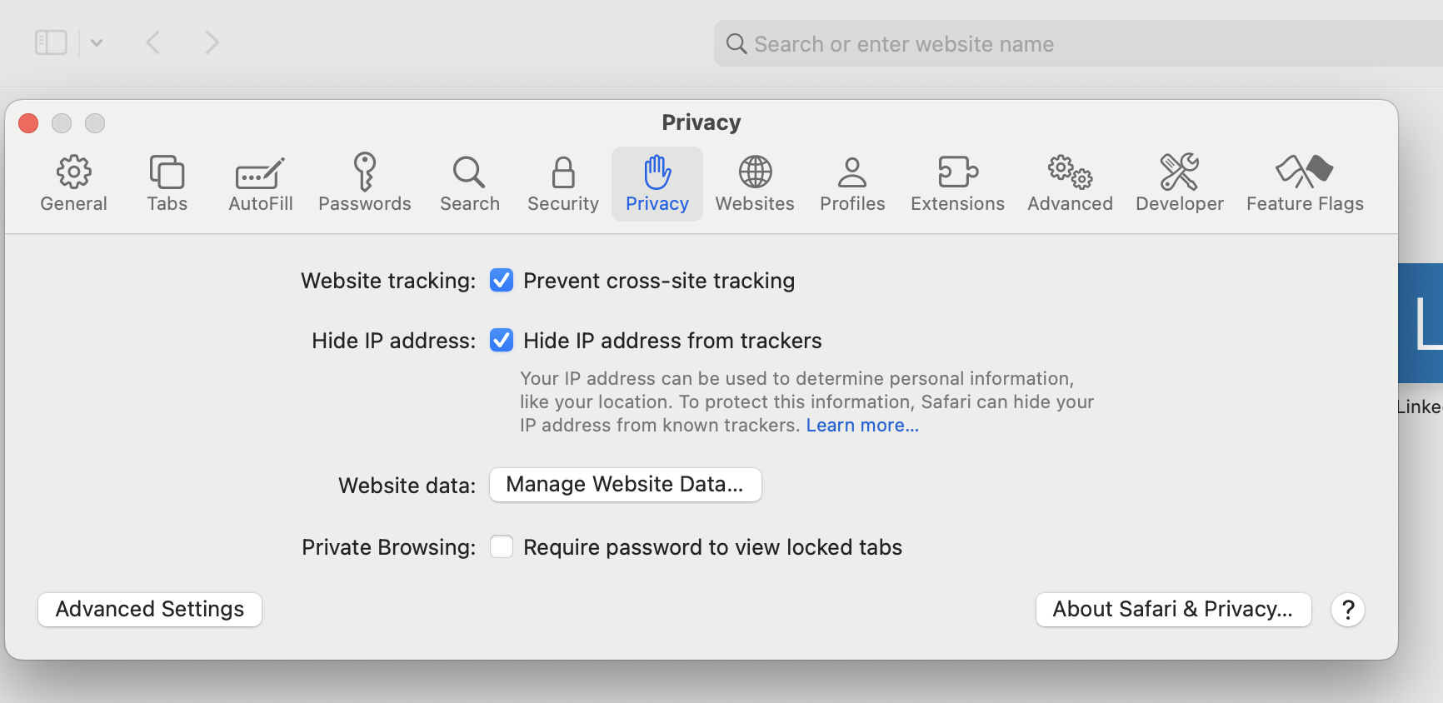Select the Privacy hand icon tab
The image size is (1443, 703).
point(657,184)
